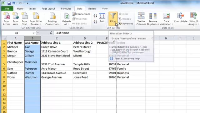Select cell 1718 Kennedy Court

pos(57,51)
